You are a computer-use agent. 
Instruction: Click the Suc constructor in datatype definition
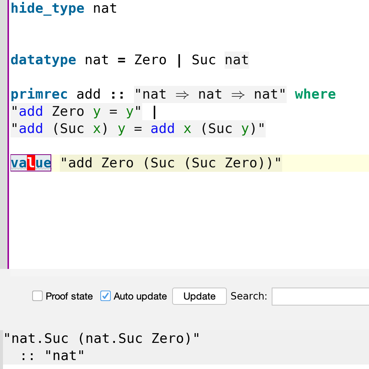[x=204, y=60]
